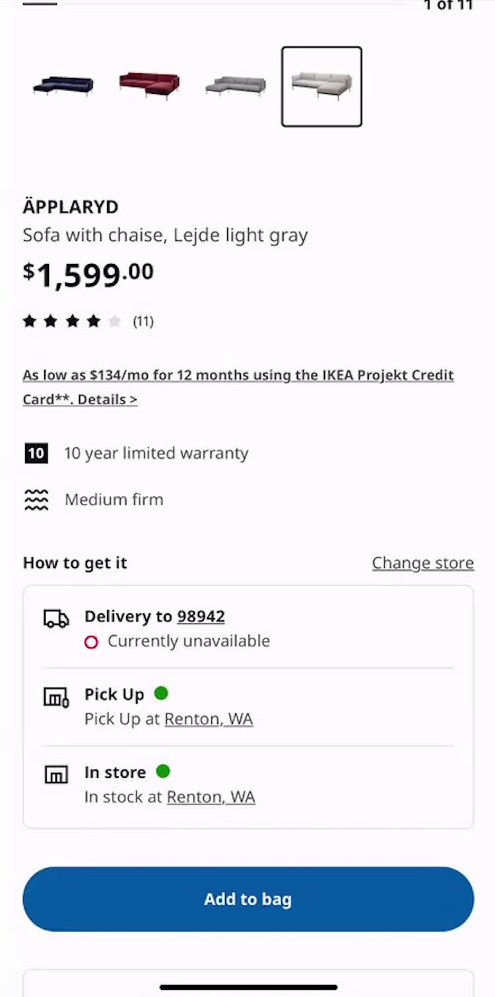The height and width of the screenshot is (997, 495).
Task: Select the dark blue sofa variant
Action: (x=63, y=86)
